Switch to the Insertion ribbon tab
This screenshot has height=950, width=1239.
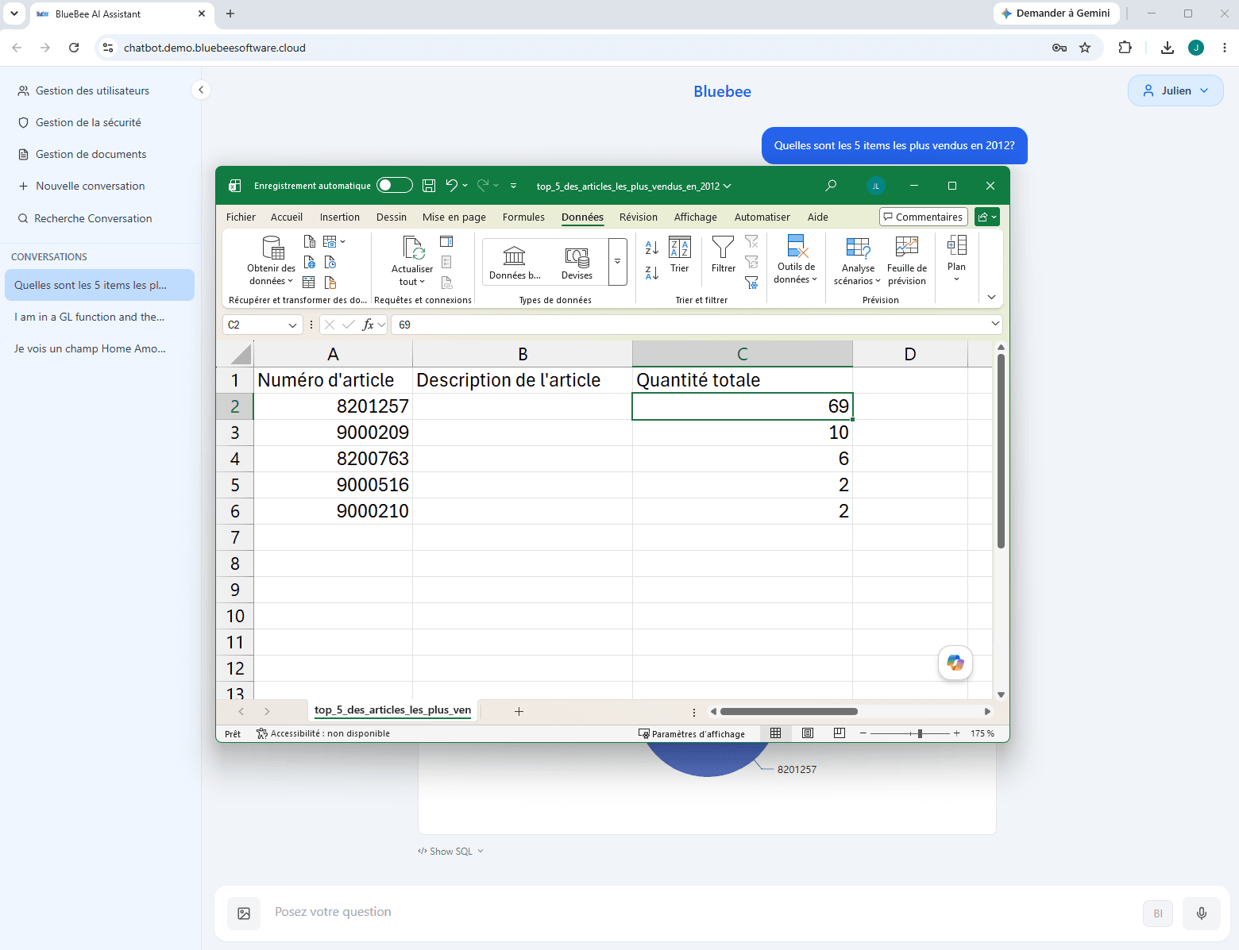coord(340,217)
